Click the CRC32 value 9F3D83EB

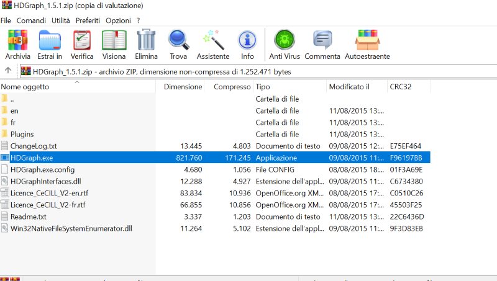coord(406,228)
